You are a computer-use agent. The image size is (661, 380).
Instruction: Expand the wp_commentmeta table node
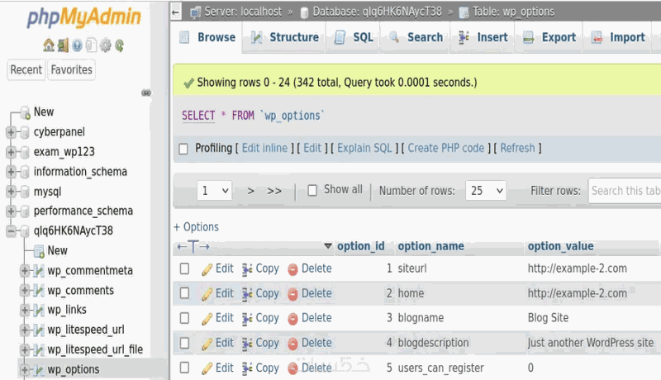(25, 271)
